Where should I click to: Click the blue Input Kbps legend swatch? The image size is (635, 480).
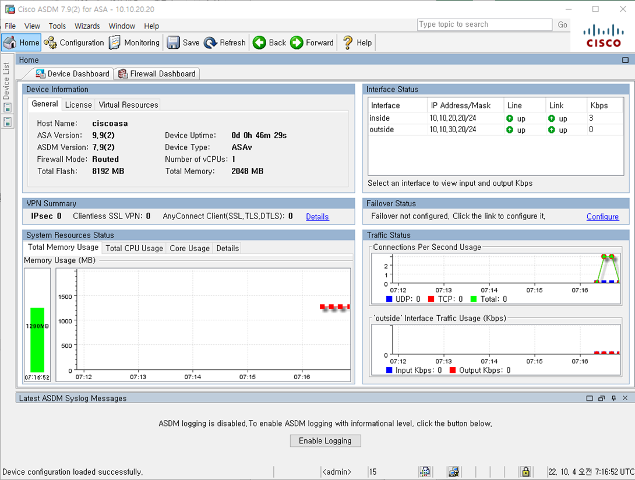point(389,370)
